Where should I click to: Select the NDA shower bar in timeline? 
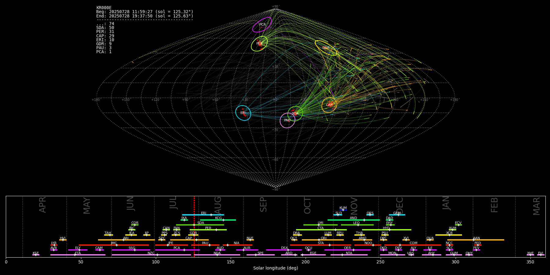coord(217,255)
